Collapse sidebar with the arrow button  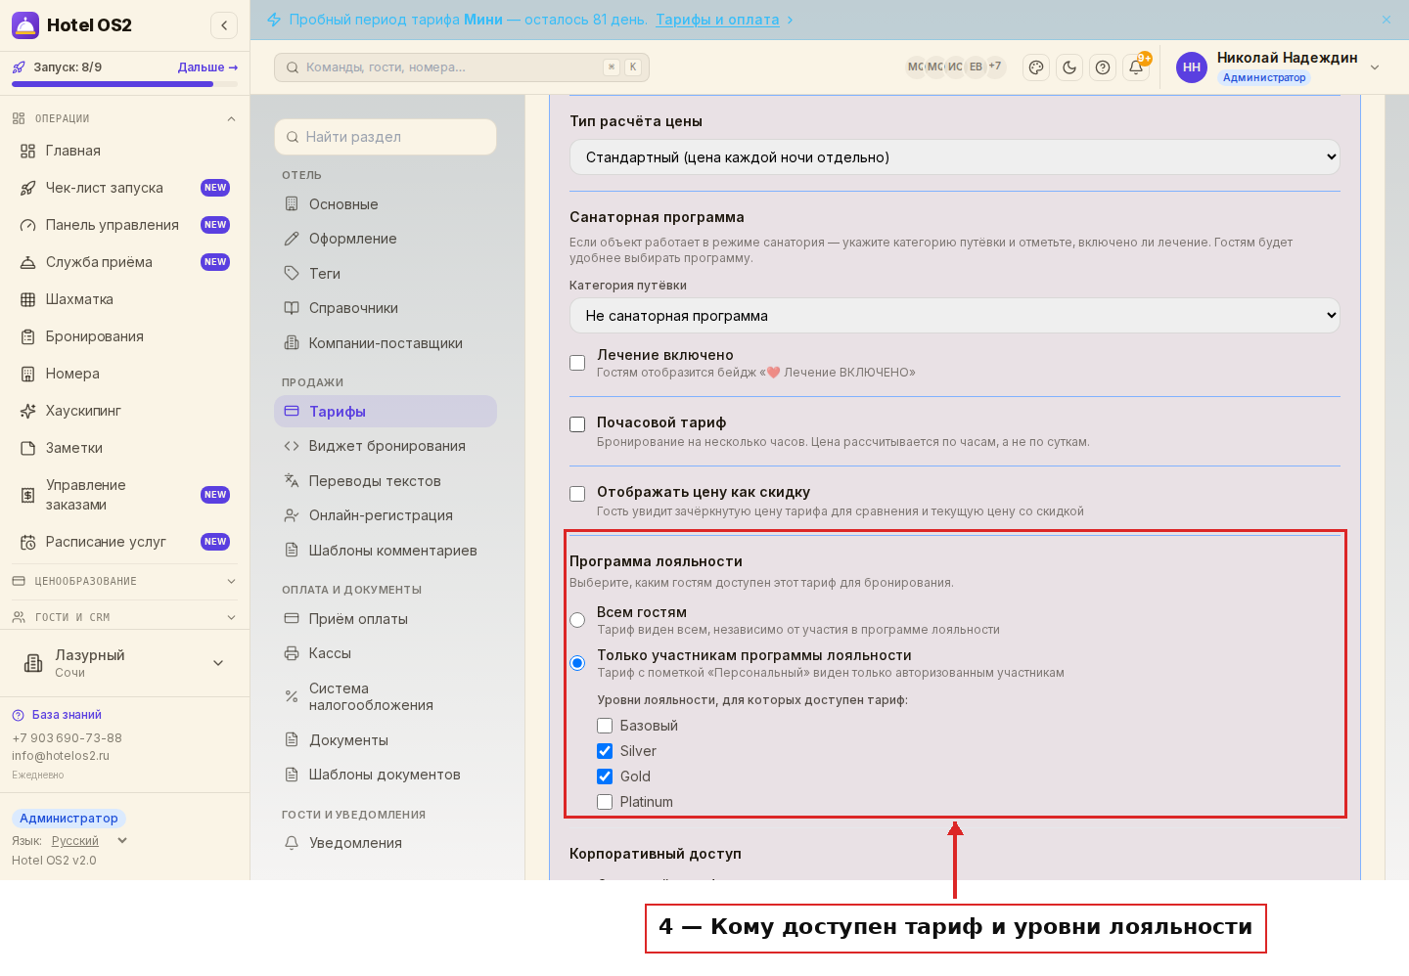coord(224,25)
